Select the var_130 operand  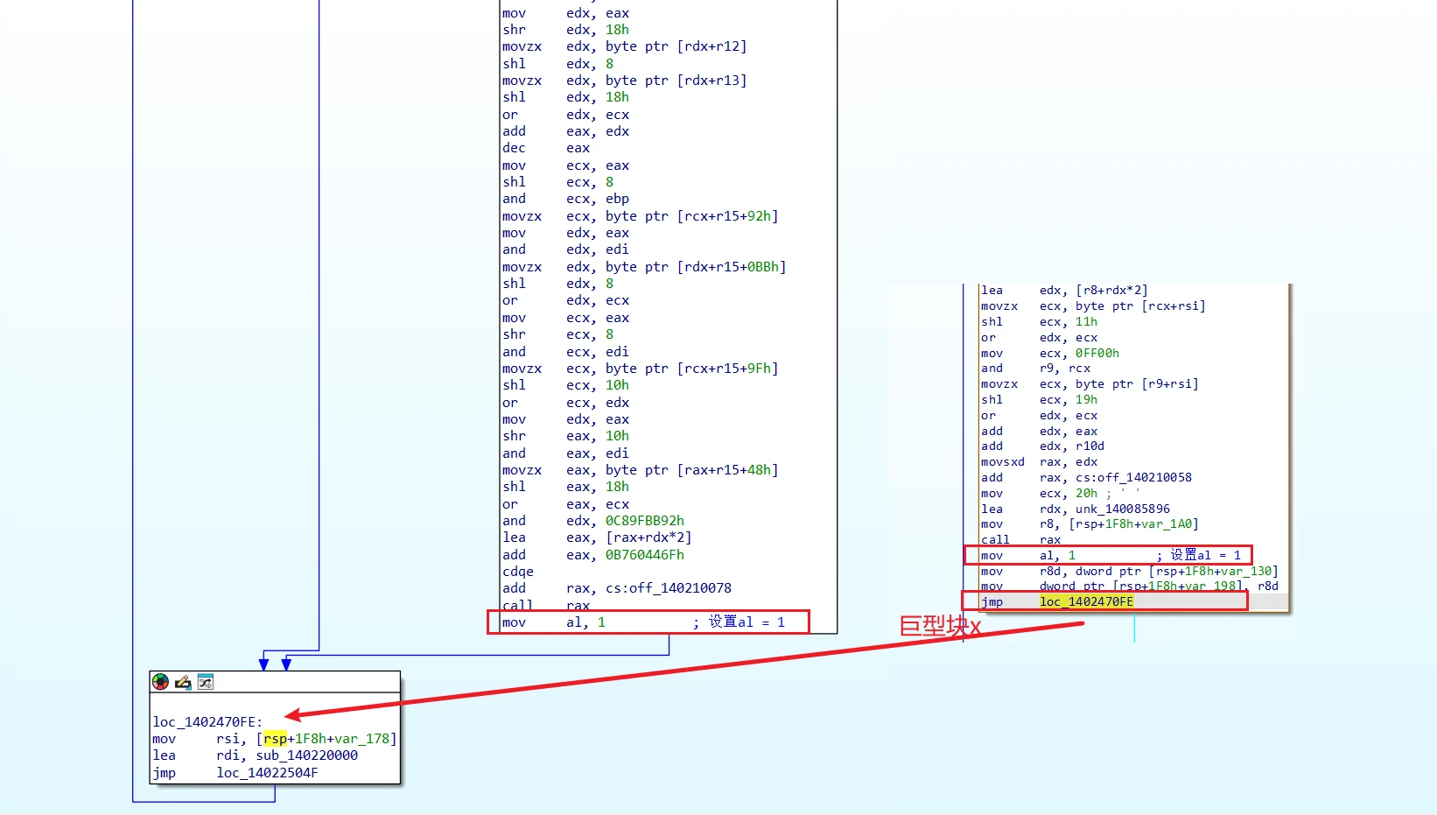point(1249,572)
